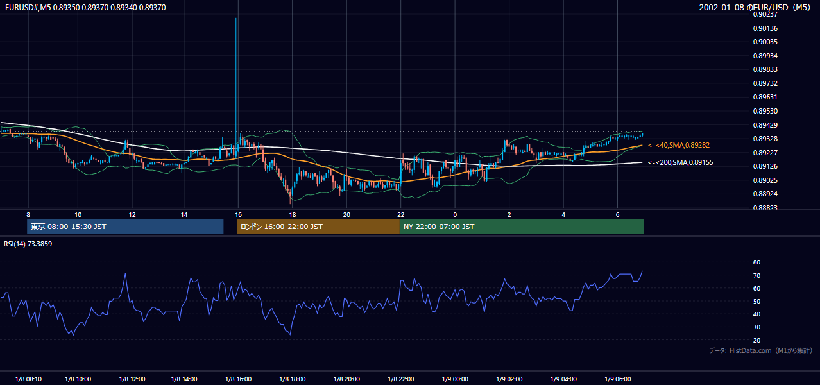Click price axis value 0.90237
The height and width of the screenshot is (385, 820).
767,14
